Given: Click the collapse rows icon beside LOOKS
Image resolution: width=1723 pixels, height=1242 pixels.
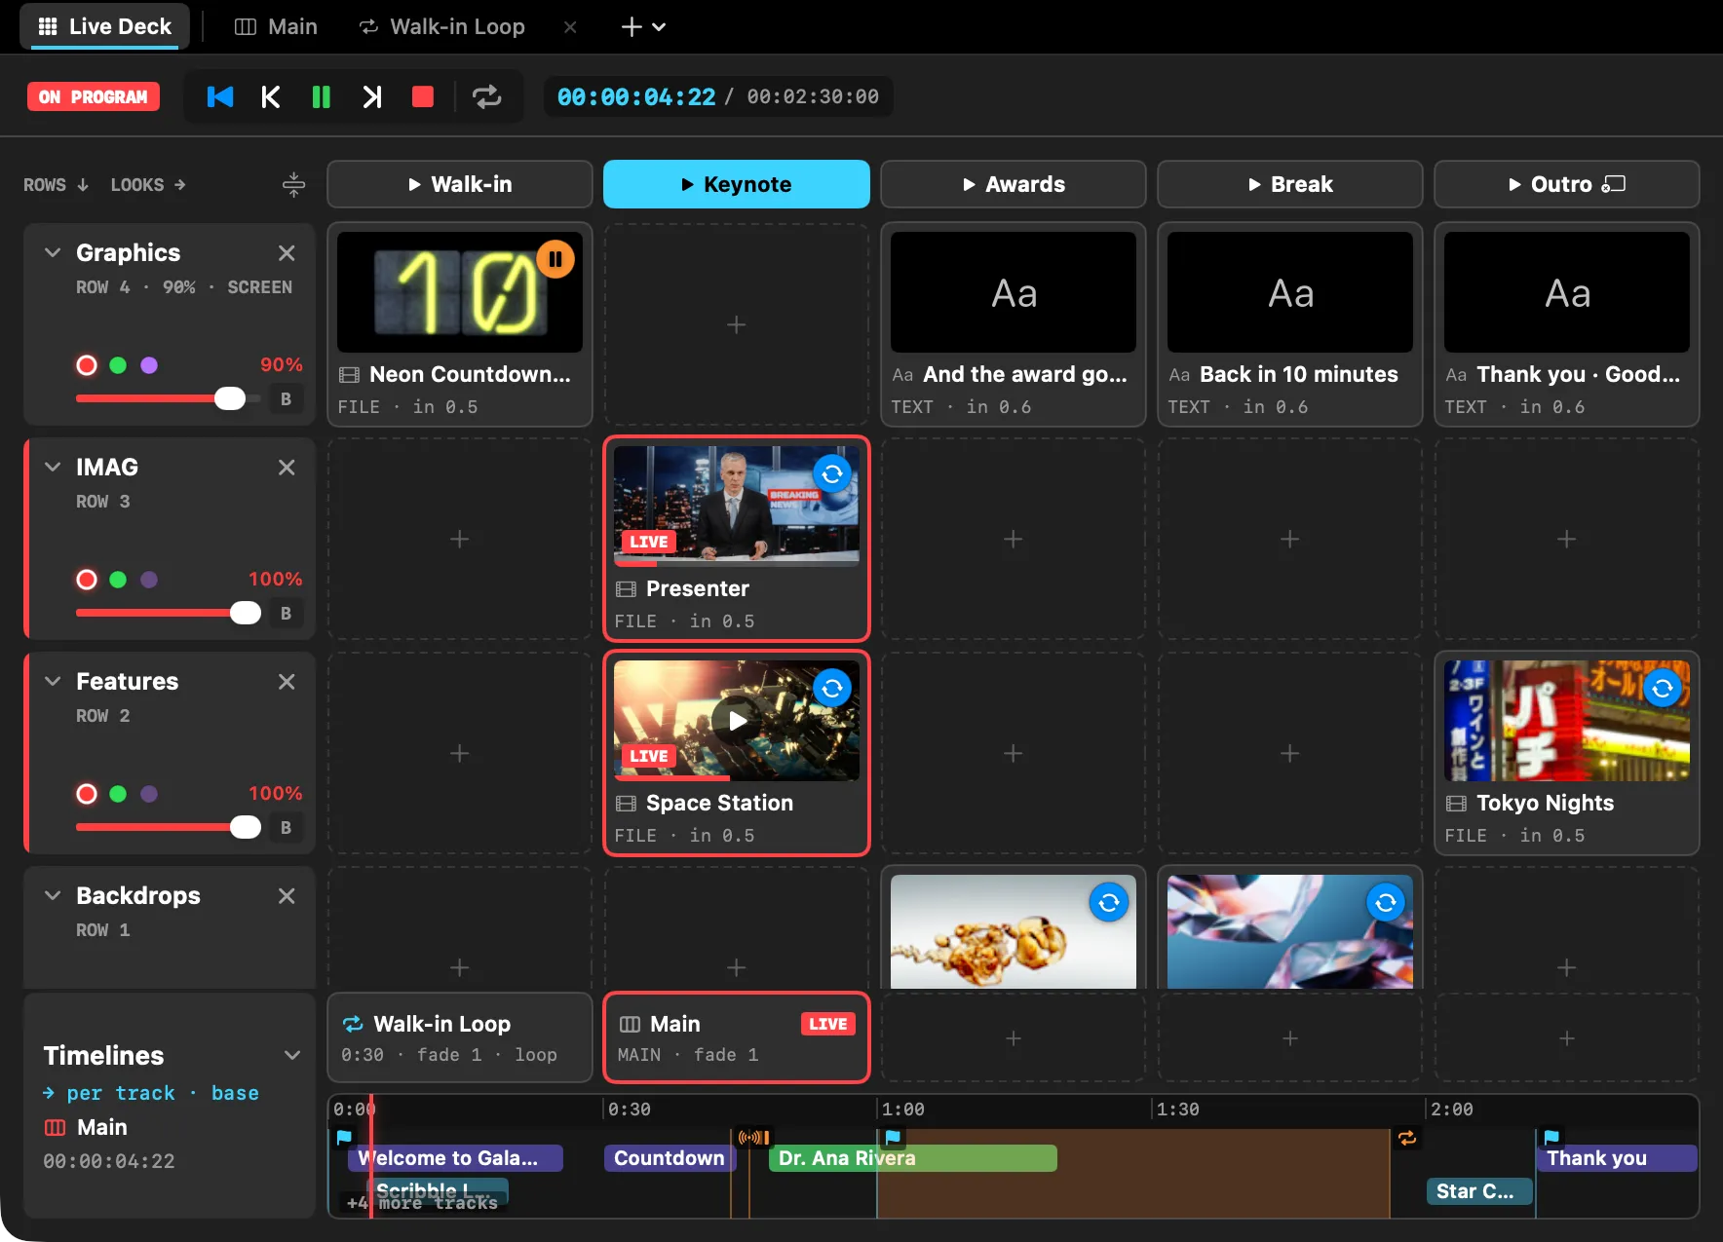Looking at the screenshot, I should coord(293,184).
